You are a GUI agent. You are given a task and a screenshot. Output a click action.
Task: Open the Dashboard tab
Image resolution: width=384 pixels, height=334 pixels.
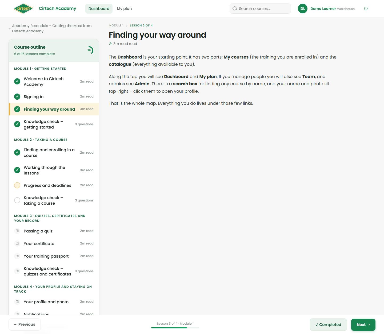coord(99,9)
